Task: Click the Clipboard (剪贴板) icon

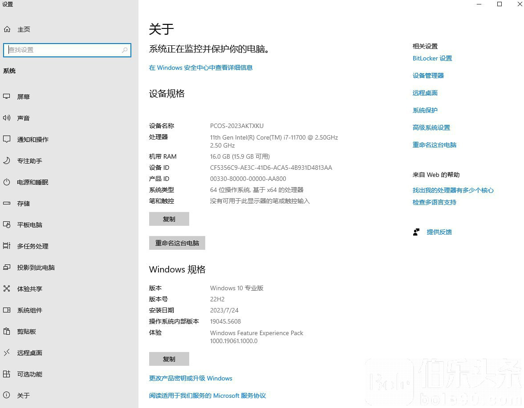Action: tap(7, 331)
